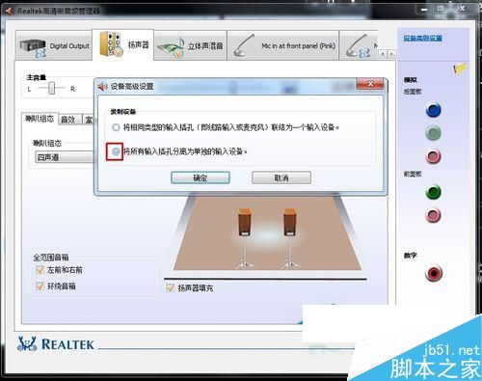Click the yellow folder connector settings icon
This screenshot has width=482, height=381.
460,68
